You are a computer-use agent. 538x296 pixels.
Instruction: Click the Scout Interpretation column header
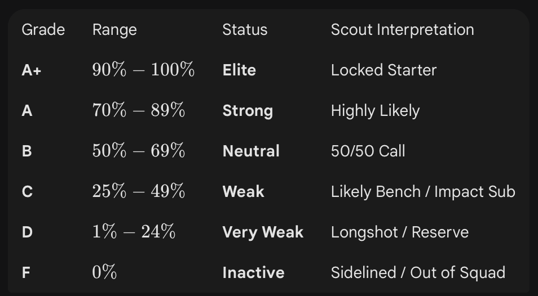[x=403, y=30]
